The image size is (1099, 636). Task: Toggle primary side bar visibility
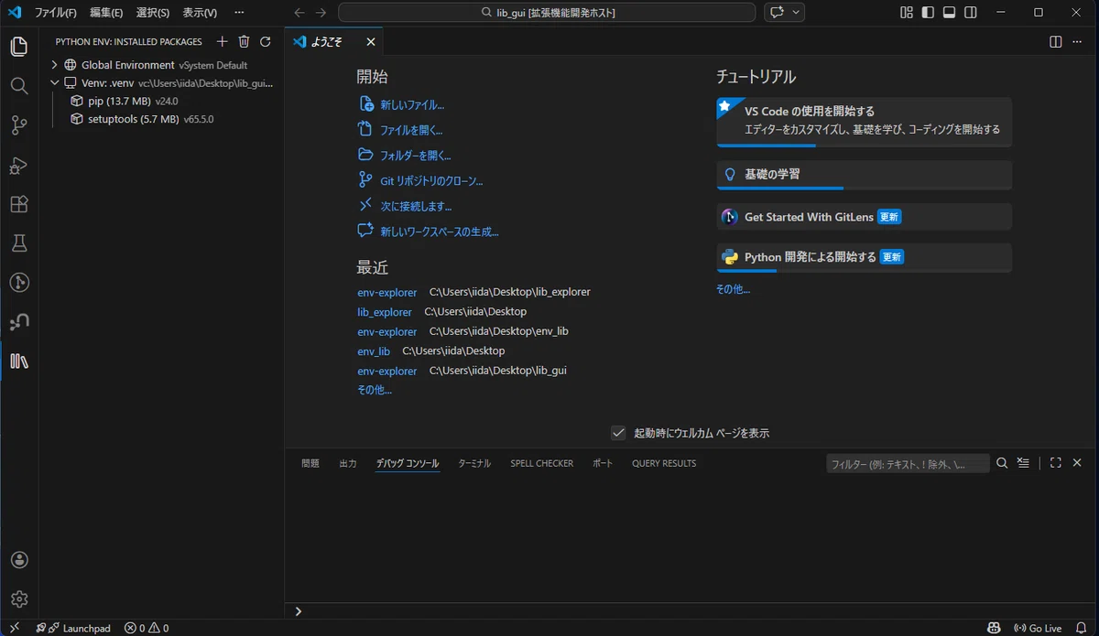tap(929, 12)
